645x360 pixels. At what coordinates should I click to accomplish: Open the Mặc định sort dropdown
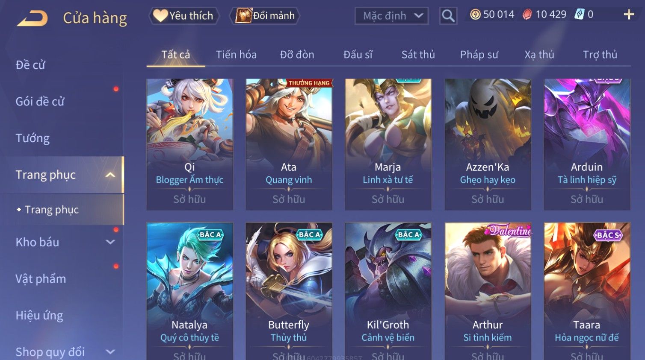391,16
